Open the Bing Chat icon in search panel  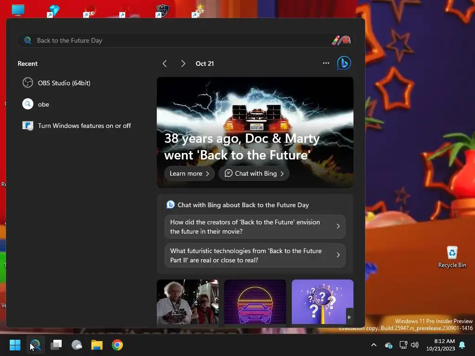coord(344,63)
